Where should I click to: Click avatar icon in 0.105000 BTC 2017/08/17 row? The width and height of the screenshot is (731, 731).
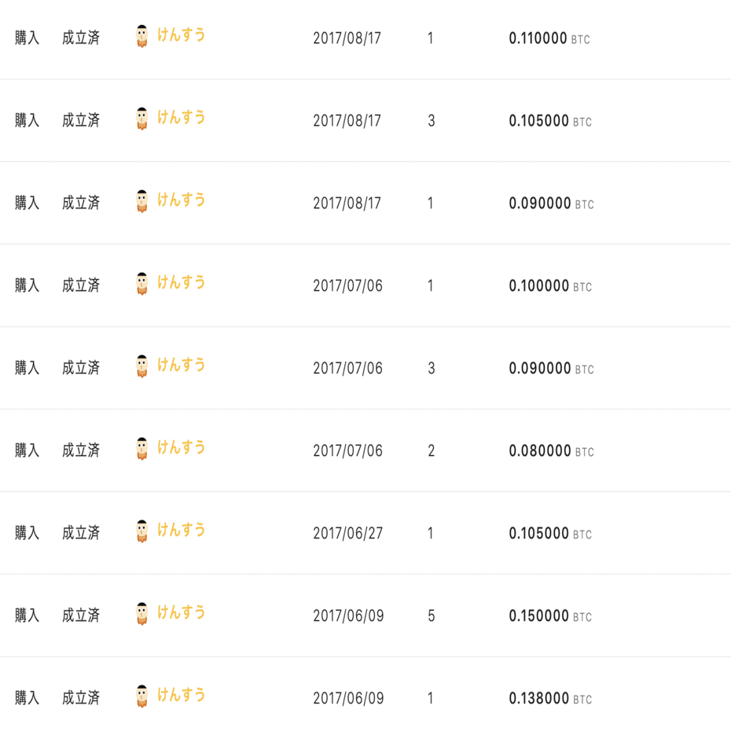[x=142, y=119]
